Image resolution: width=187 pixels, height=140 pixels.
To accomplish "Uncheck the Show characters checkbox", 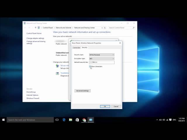I will pyautogui.click(x=90, y=66).
